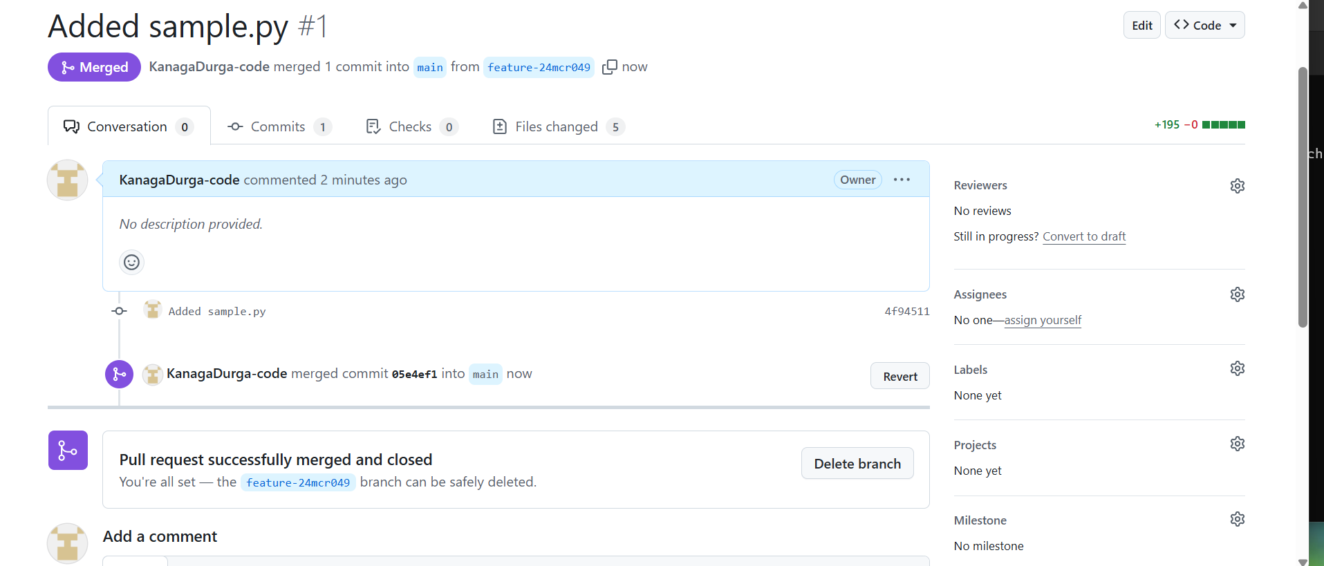Screen dimensions: 1324x566
Task: Click feature-24mcr049 label in merged notice
Action: 298,482
